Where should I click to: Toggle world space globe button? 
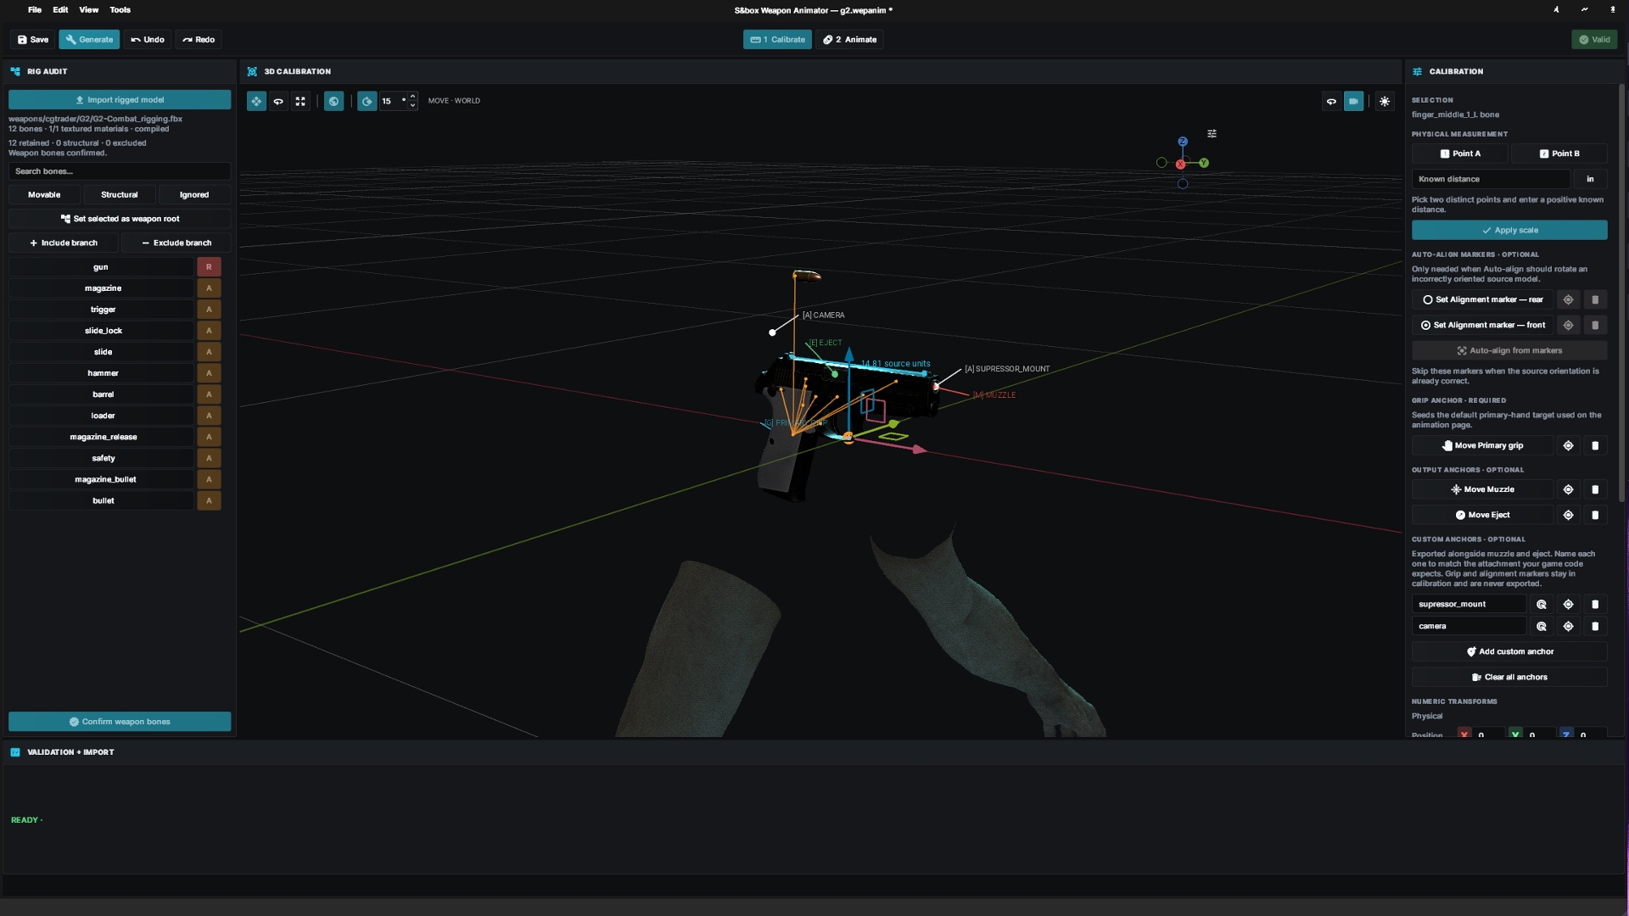pos(334,101)
